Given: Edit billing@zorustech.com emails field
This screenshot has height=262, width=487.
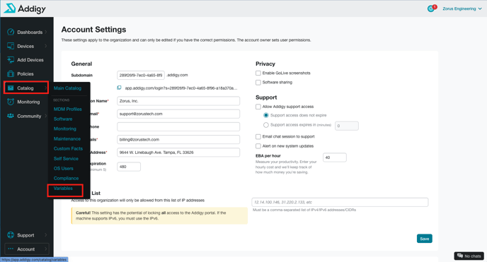Looking at the screenshot, I should (x=178, y=139).
